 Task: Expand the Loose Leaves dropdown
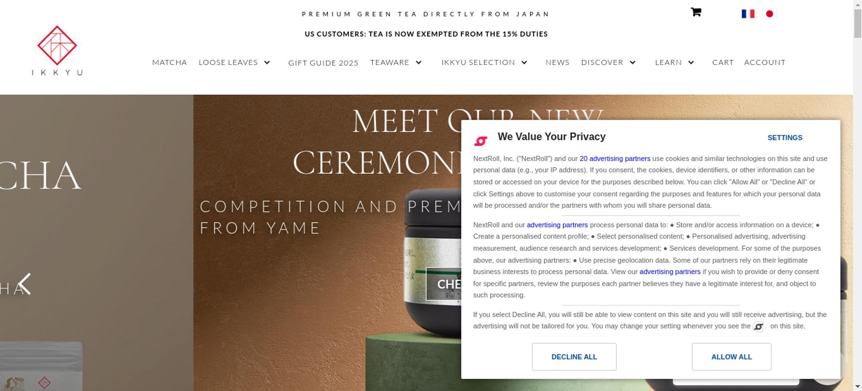click(267, 62)
